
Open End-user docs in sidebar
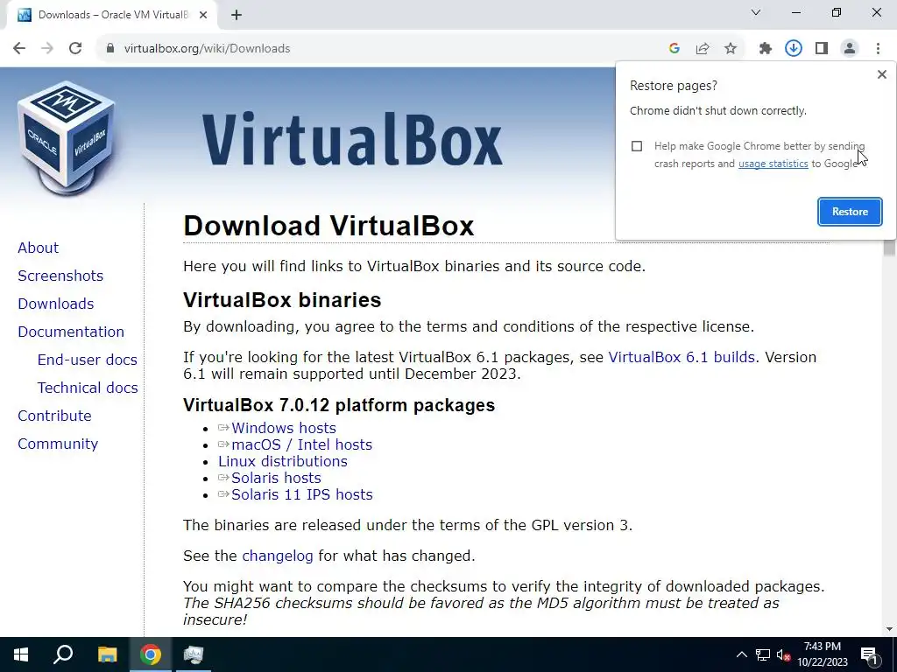click(88, 360)
